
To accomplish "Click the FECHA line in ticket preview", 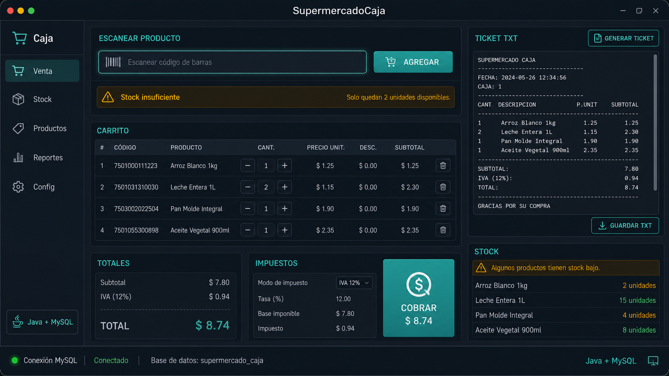I will click(x=522, y=78).
